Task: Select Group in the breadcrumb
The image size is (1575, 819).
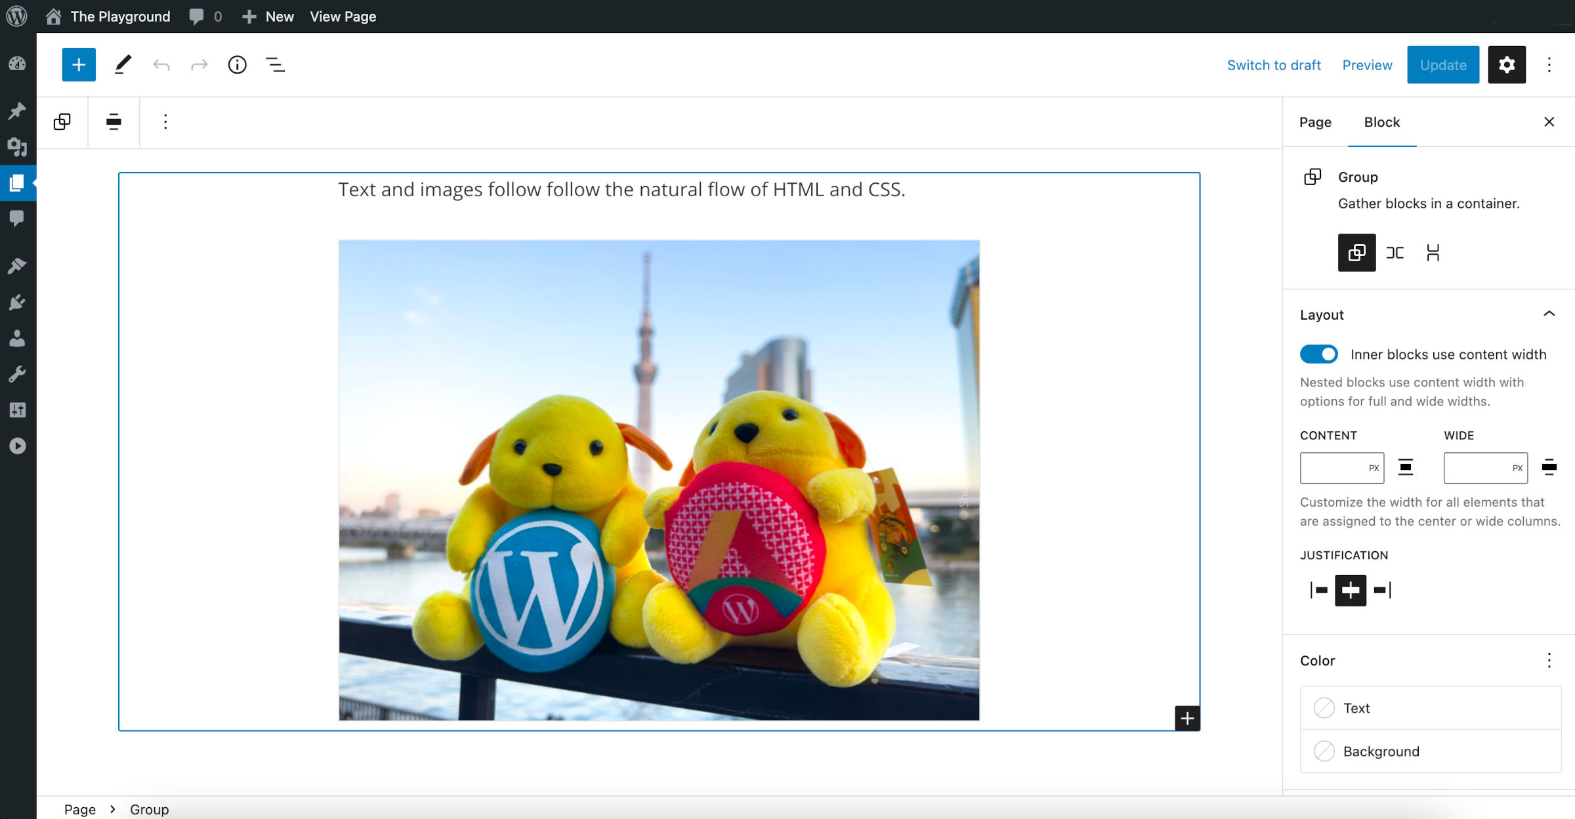Action: [x=149, y=809]
